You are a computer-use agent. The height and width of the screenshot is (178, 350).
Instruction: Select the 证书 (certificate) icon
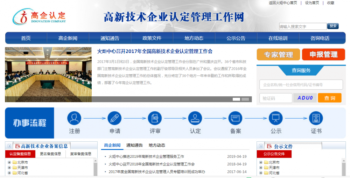click(x=316, y=118)
